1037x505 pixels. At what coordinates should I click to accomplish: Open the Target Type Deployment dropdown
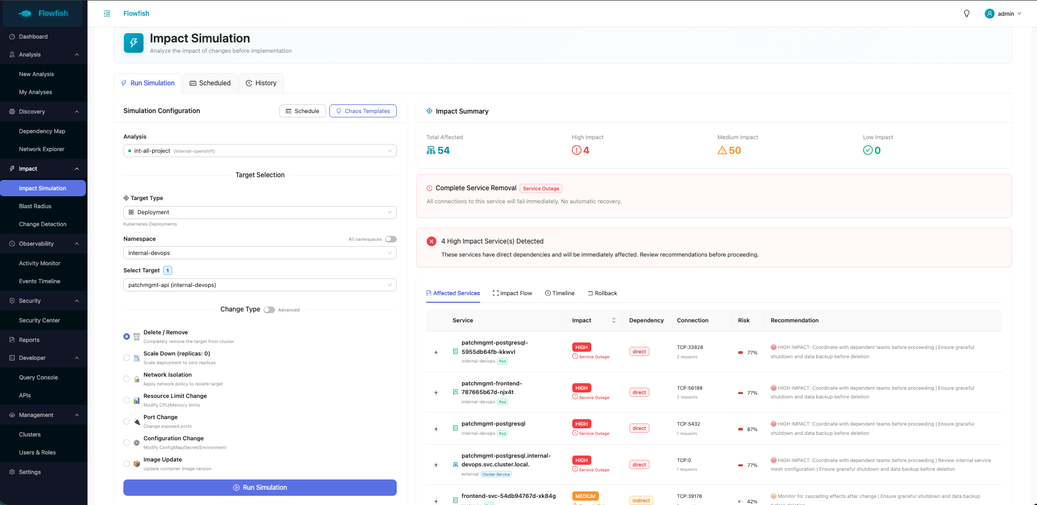[x=260, y=213]
